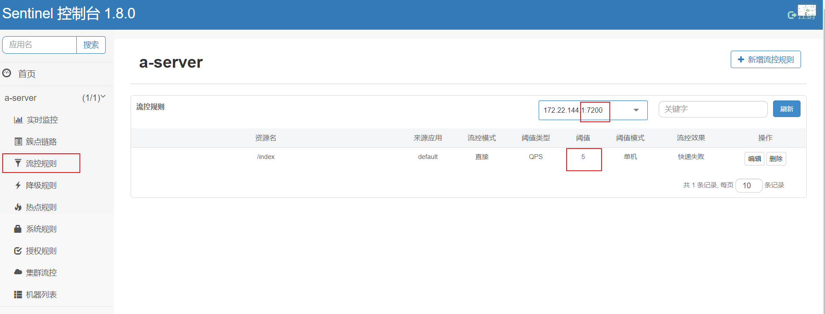825x314 pixels.
Task: Click the 流控效果 column header
Action: click(691, 138)
